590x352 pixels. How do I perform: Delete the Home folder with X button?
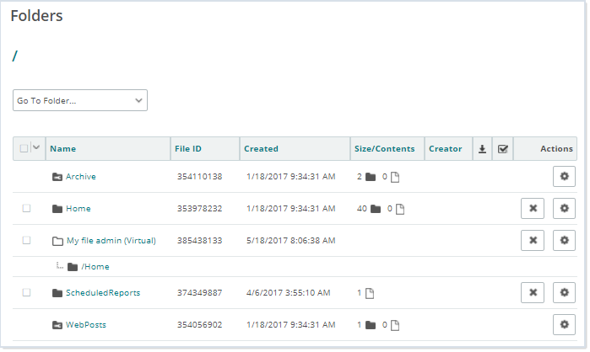pos(532,209)
